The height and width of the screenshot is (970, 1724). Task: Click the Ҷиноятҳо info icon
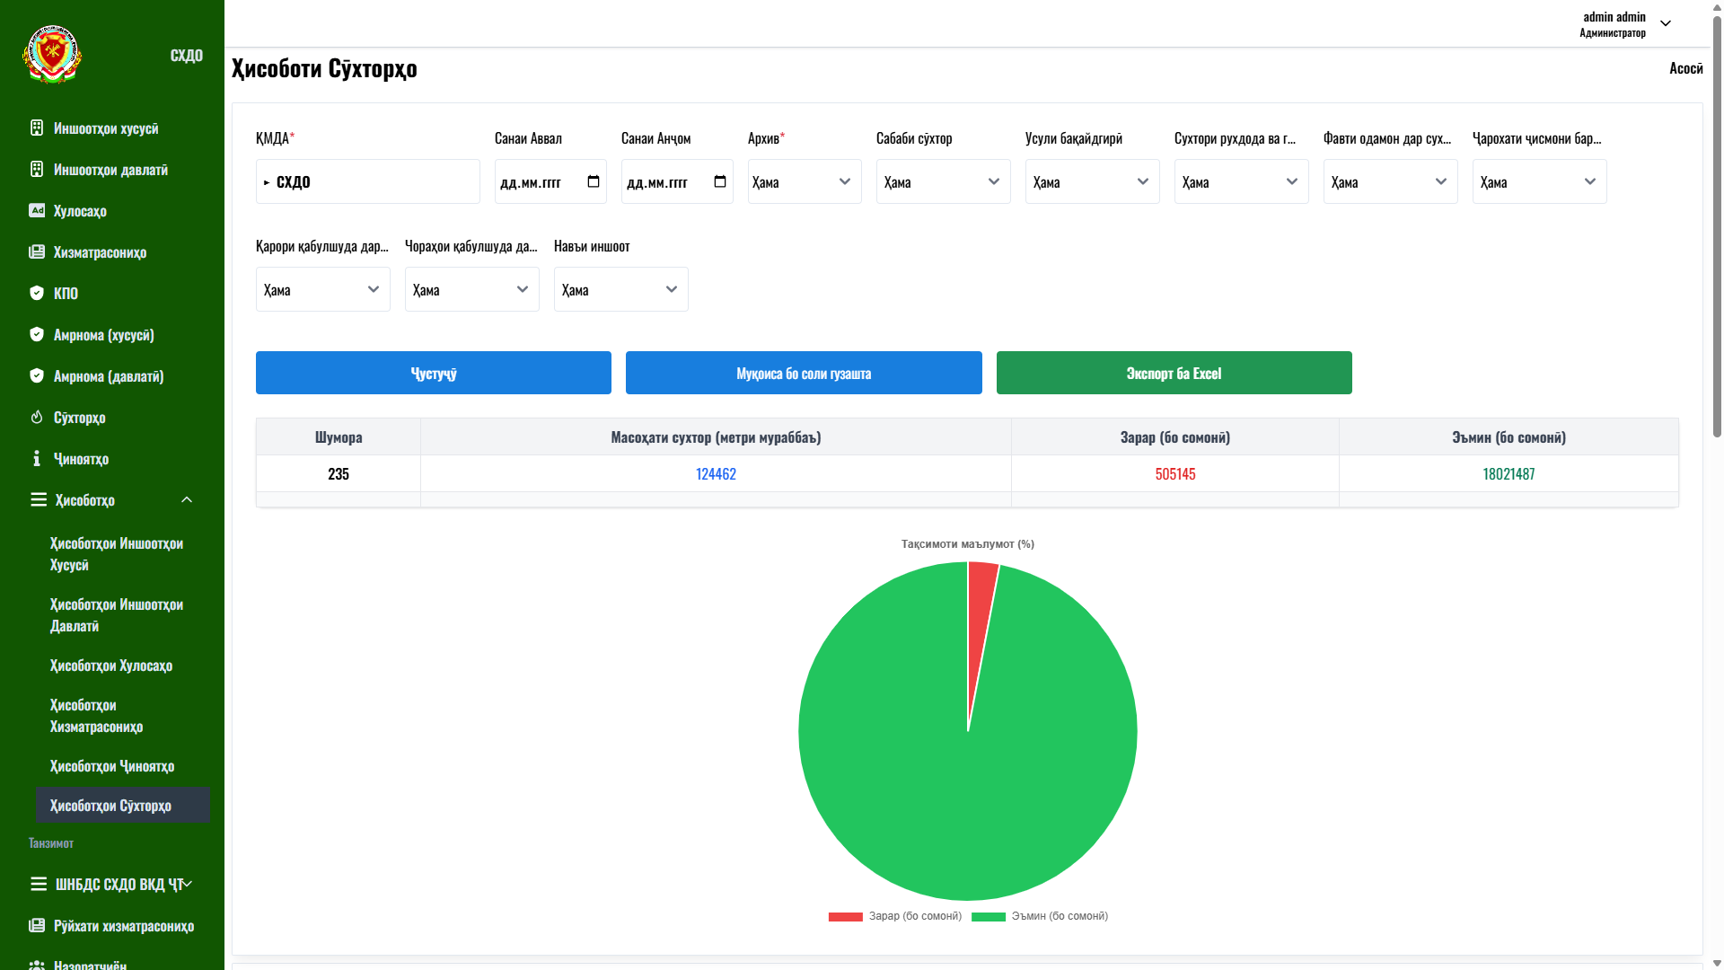[x=37, y=458]
